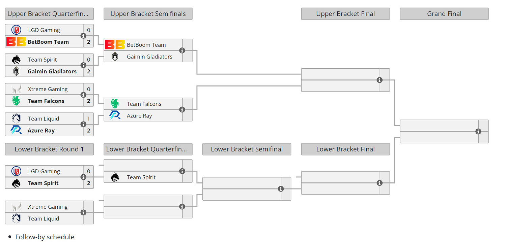Viewport: 506px width, 242px height.
Task: Show info for Xtreme Gaming vs Team Liquid match
Action: 83,213
